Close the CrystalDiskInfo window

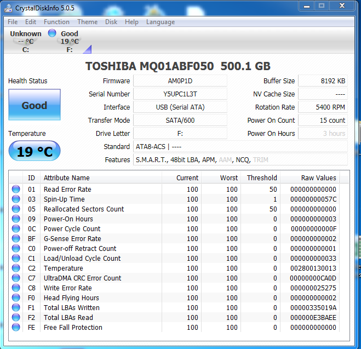(x=342, y=6)
